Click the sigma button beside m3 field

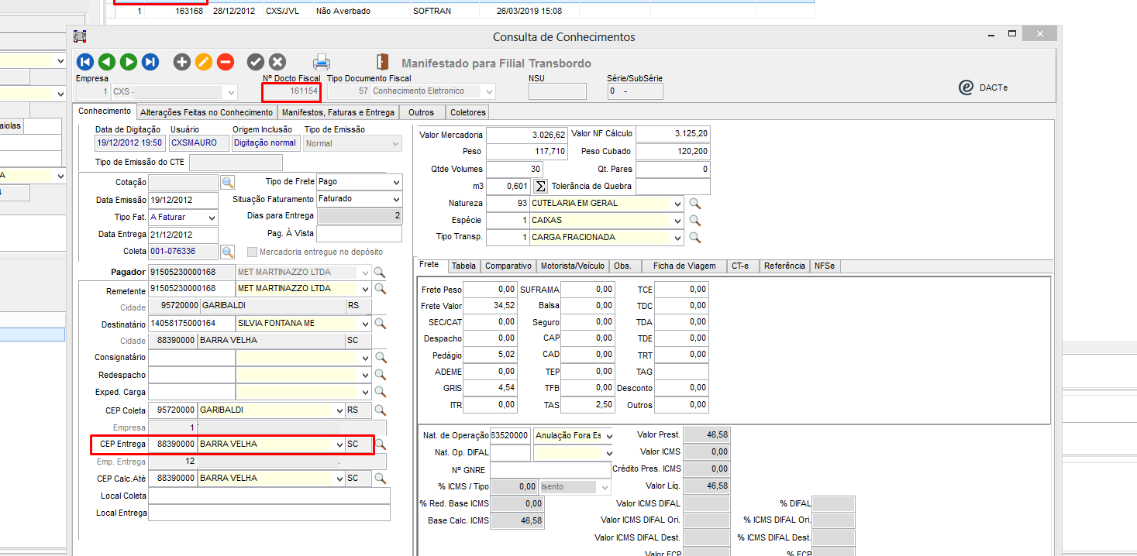[540, 187]
